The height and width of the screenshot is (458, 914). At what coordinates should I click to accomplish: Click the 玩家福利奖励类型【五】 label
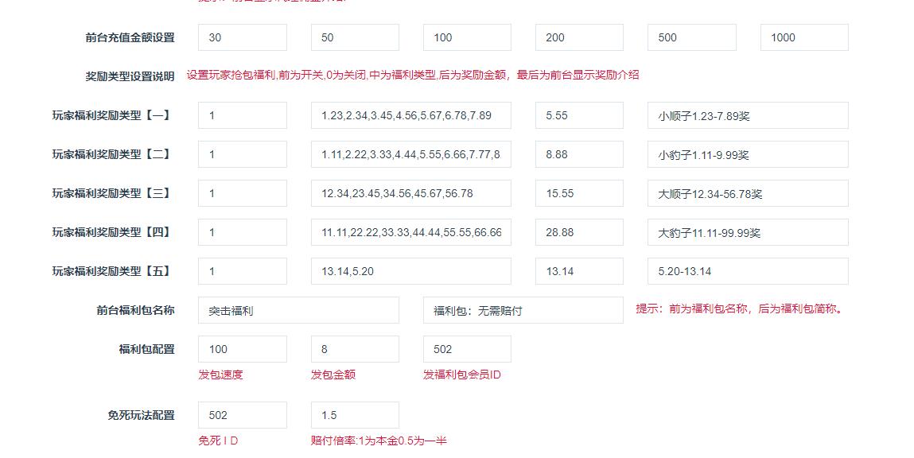pyautogui.click(x=113, y=271)
